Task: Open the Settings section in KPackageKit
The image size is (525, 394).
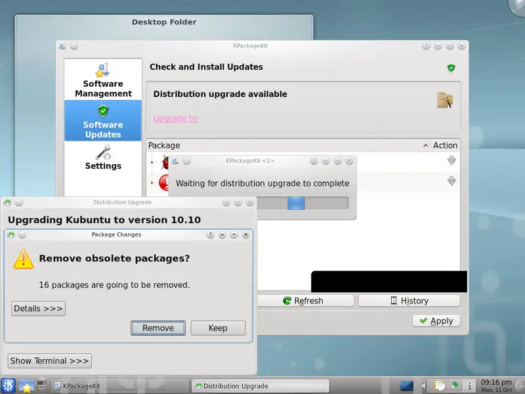Action: pyautogui.click(x=103, y=158)
